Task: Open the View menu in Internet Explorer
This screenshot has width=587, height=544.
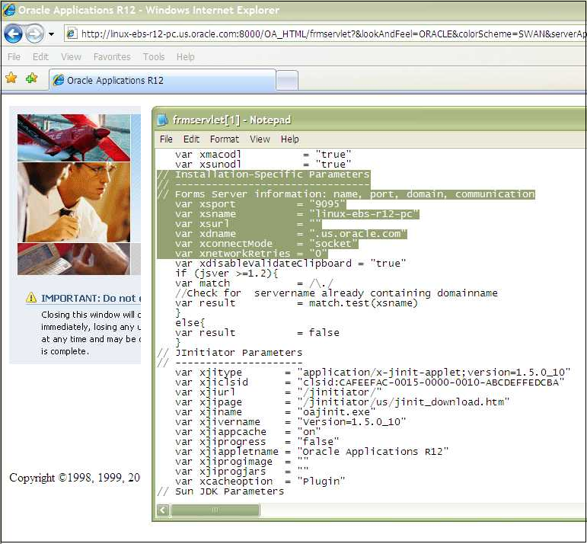Action: point(71,57)
